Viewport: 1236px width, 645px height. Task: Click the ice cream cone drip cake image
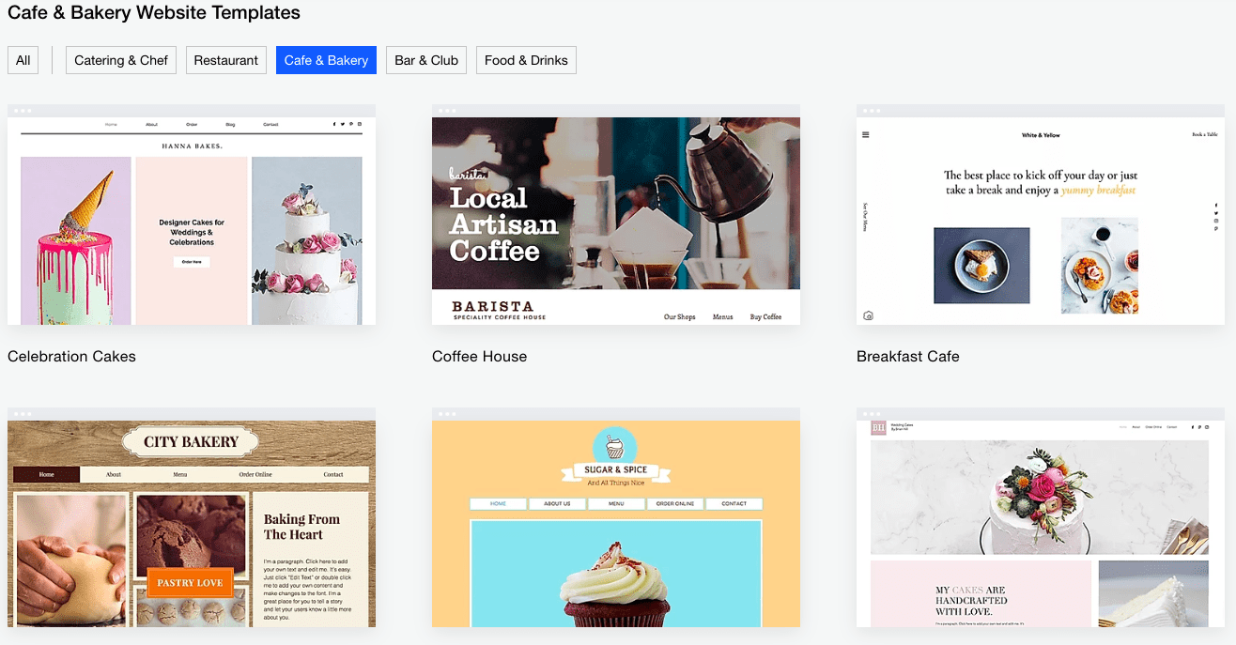[76, 240]
